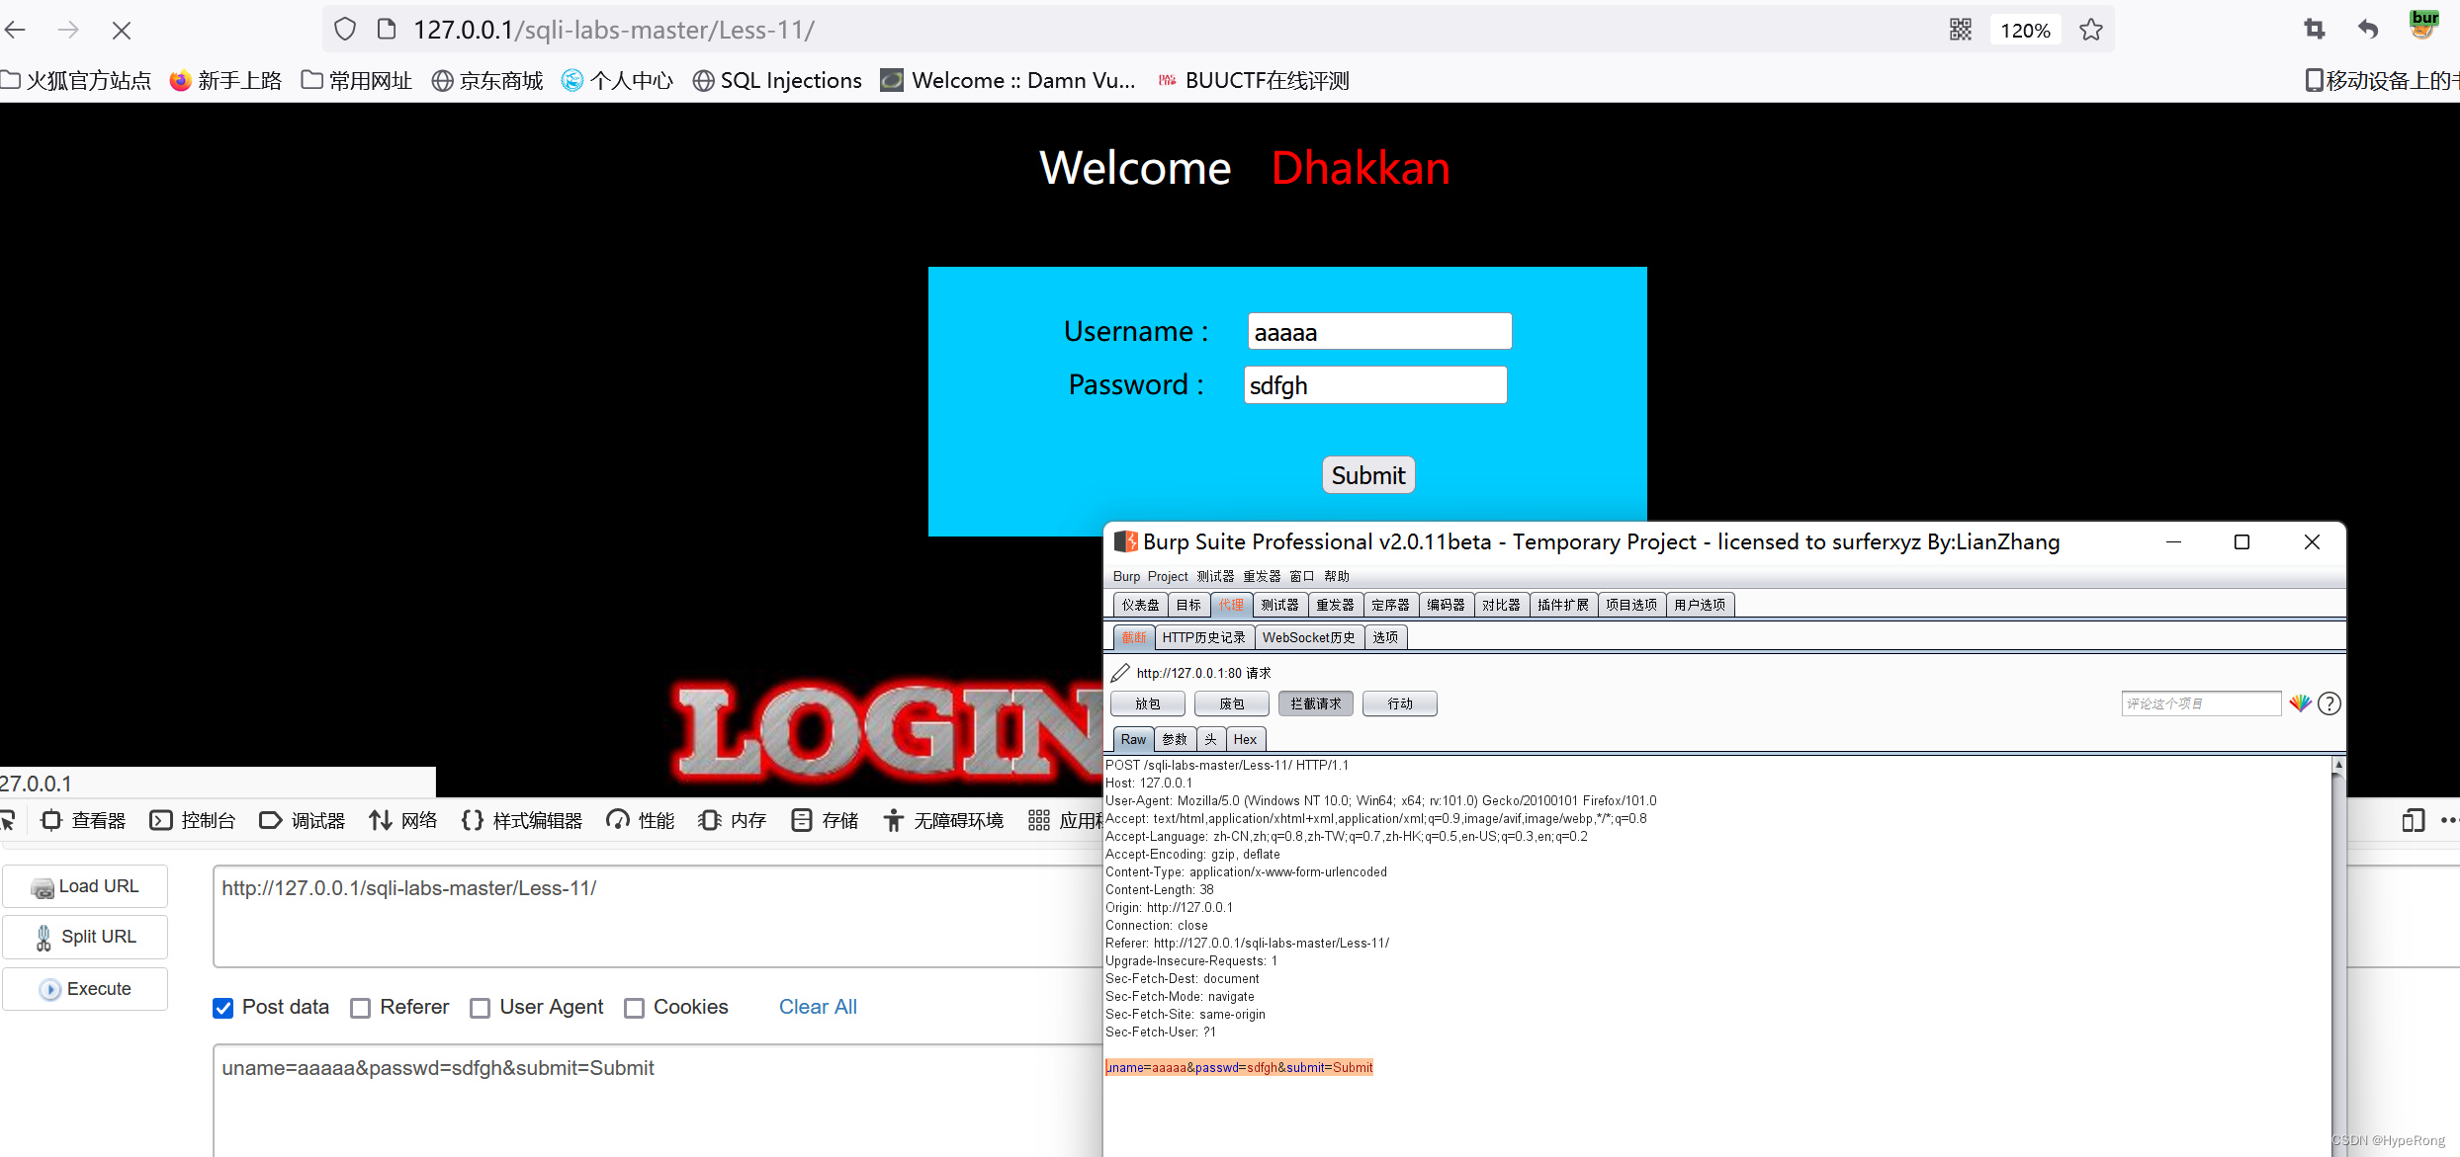
Task: Open the Burp highlight color picker
Action: pos(2300,703)
